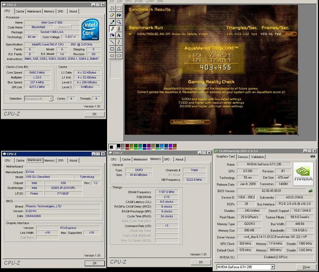Click the foreground/background color indicator box
319x272 pixels.
[112, 147]
